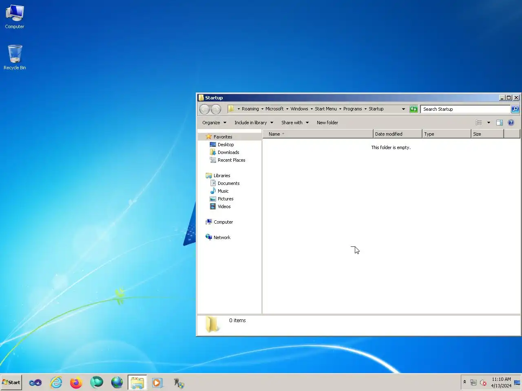Toggle the preview pane icon
This screenshot has width=522, height=391.
point(500,123)
